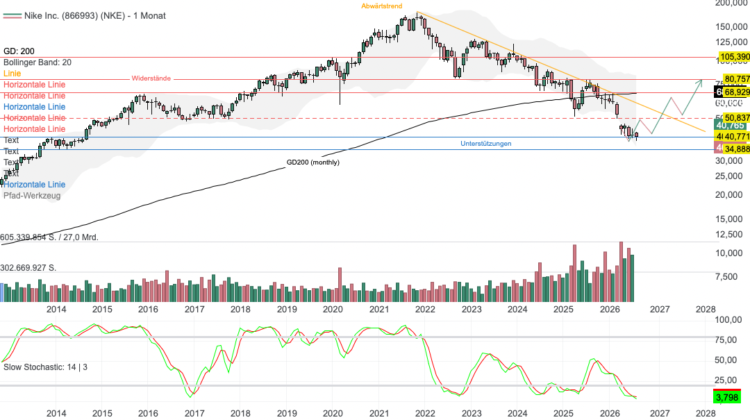750x420 pixels.
Task: Select the orange 'Linie' legend entry
Action: click(x=12, y=73)
